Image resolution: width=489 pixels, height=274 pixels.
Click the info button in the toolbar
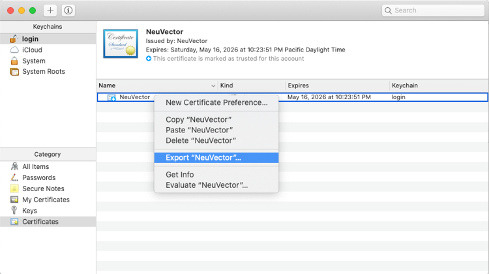click(68, 10)
